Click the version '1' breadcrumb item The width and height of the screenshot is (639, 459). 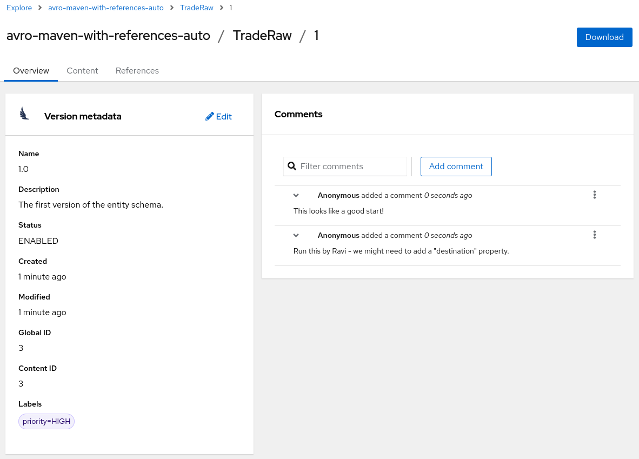point(230,8)
